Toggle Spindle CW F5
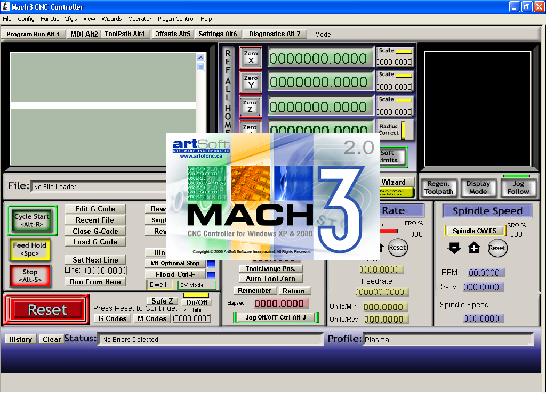Viewport: 546px width, 393px height. point(474,231)
